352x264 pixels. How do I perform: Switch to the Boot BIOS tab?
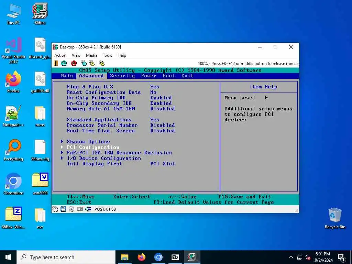click(x=169, y=76)
